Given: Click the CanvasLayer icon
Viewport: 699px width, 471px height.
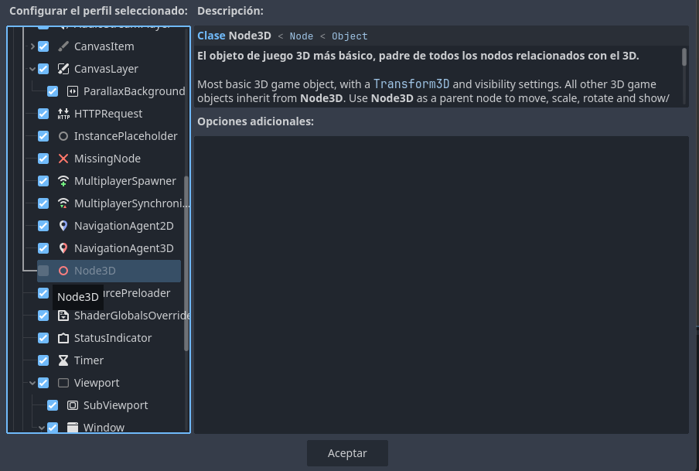Looking at the screenshot, I should (63, 69).
